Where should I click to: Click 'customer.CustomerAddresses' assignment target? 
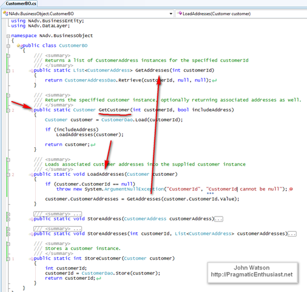[x=82, y=199]
